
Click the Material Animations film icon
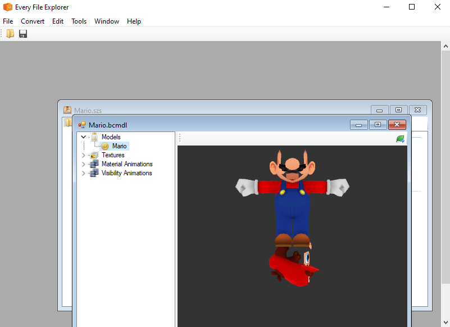(94, 164)
